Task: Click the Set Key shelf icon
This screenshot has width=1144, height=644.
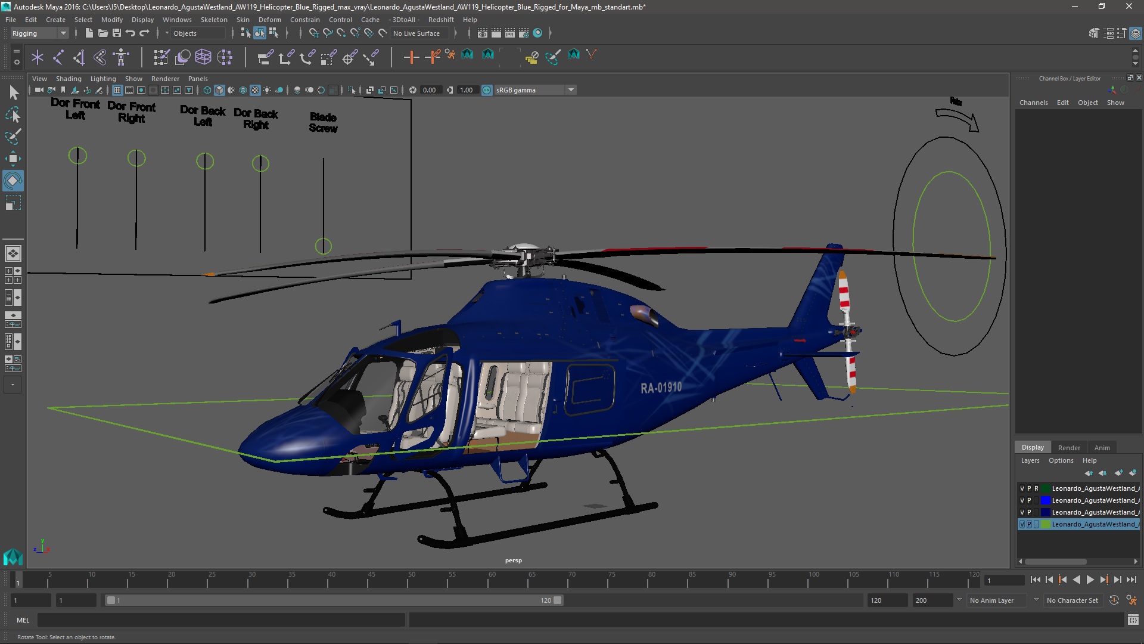Action: tap(411, 57)
